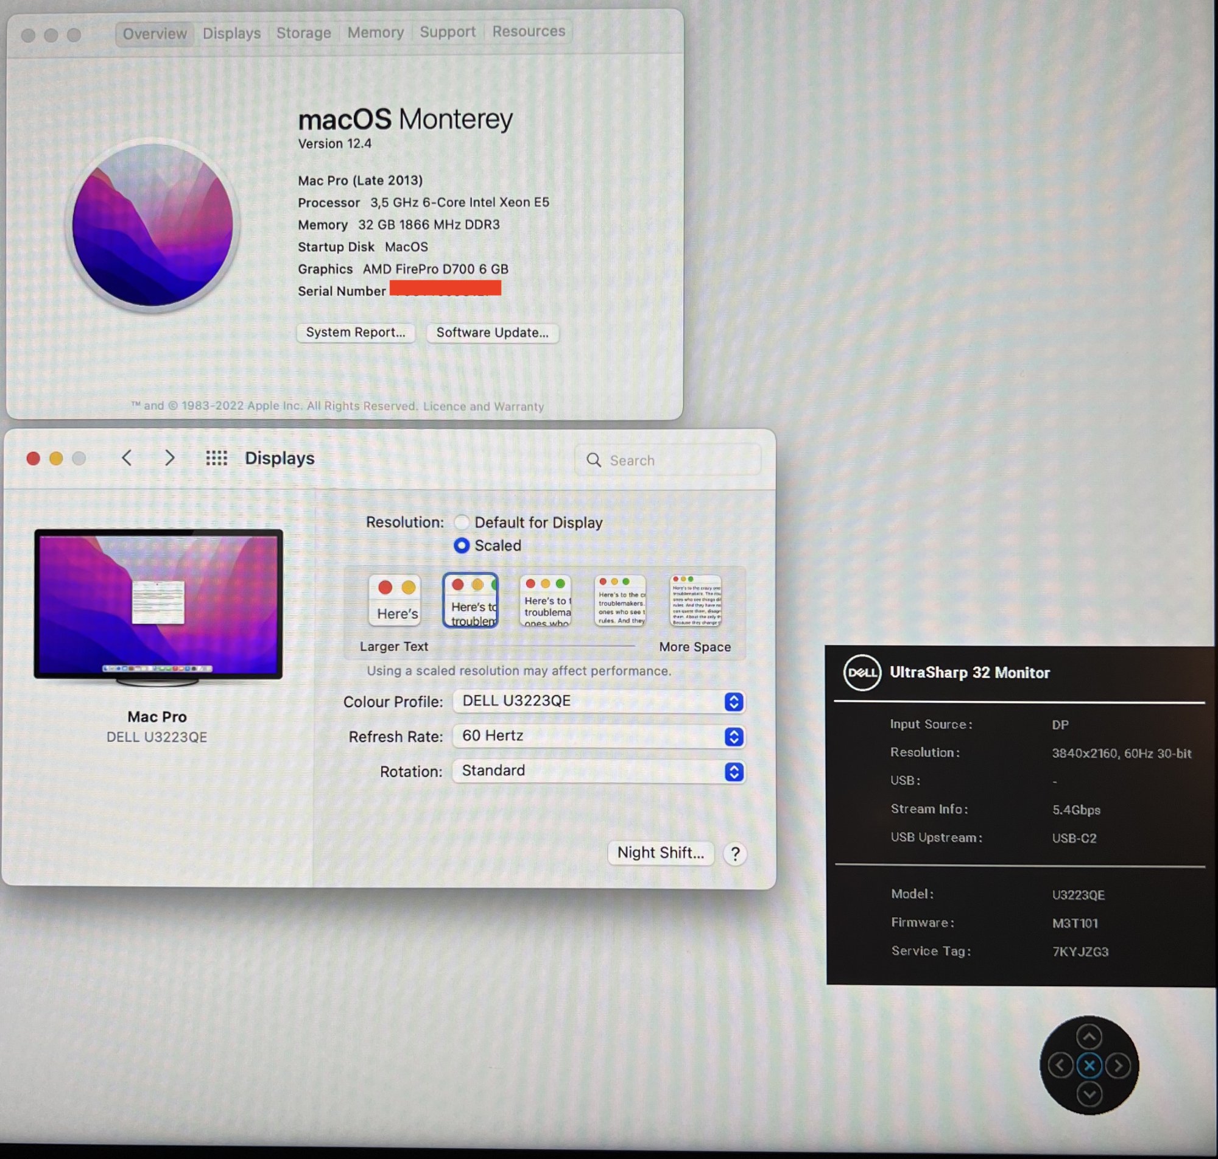The image size is (1218, 1159).
Task: Open the Rotation dropdown
Action: click(x=599, y=771)
